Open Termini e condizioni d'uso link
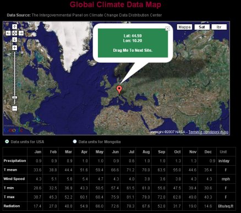 209,132
